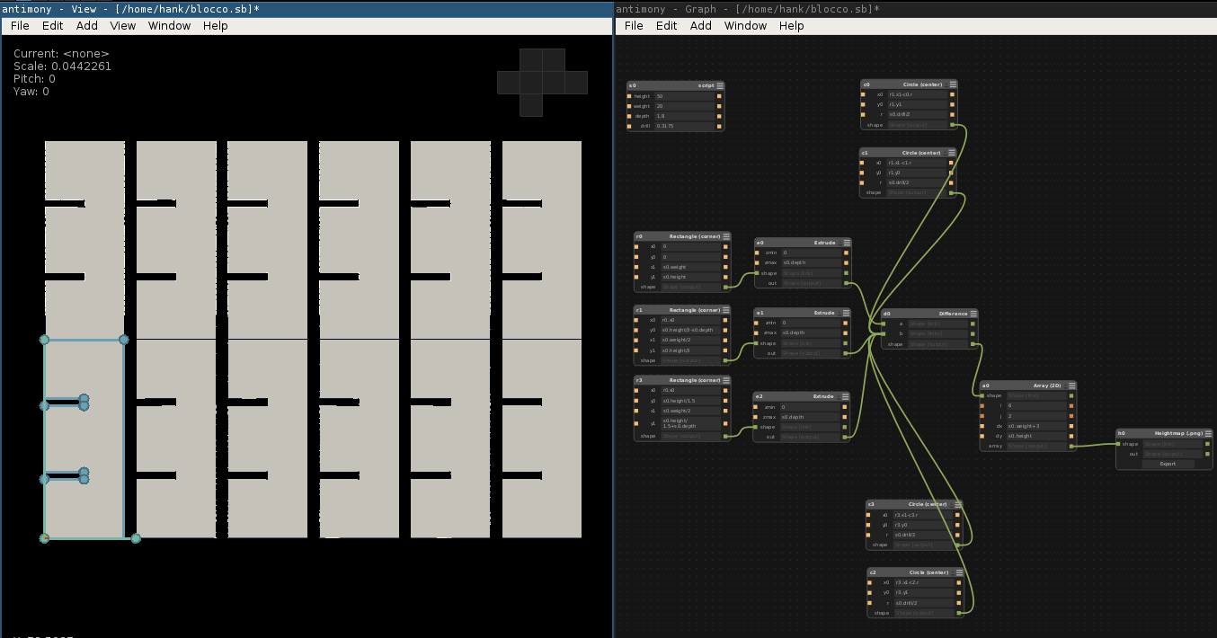The image size is (1217, 638).
Task: Click bottom-left corner handle of selected rectangle
Action: [44, 538]
